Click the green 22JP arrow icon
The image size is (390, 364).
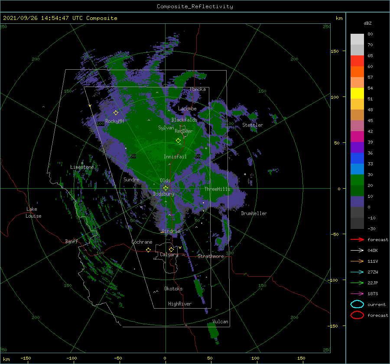pos(357,283)
